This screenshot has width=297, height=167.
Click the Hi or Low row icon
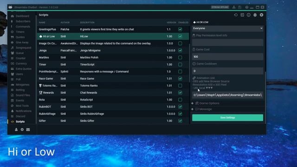(x=40, y=36)
